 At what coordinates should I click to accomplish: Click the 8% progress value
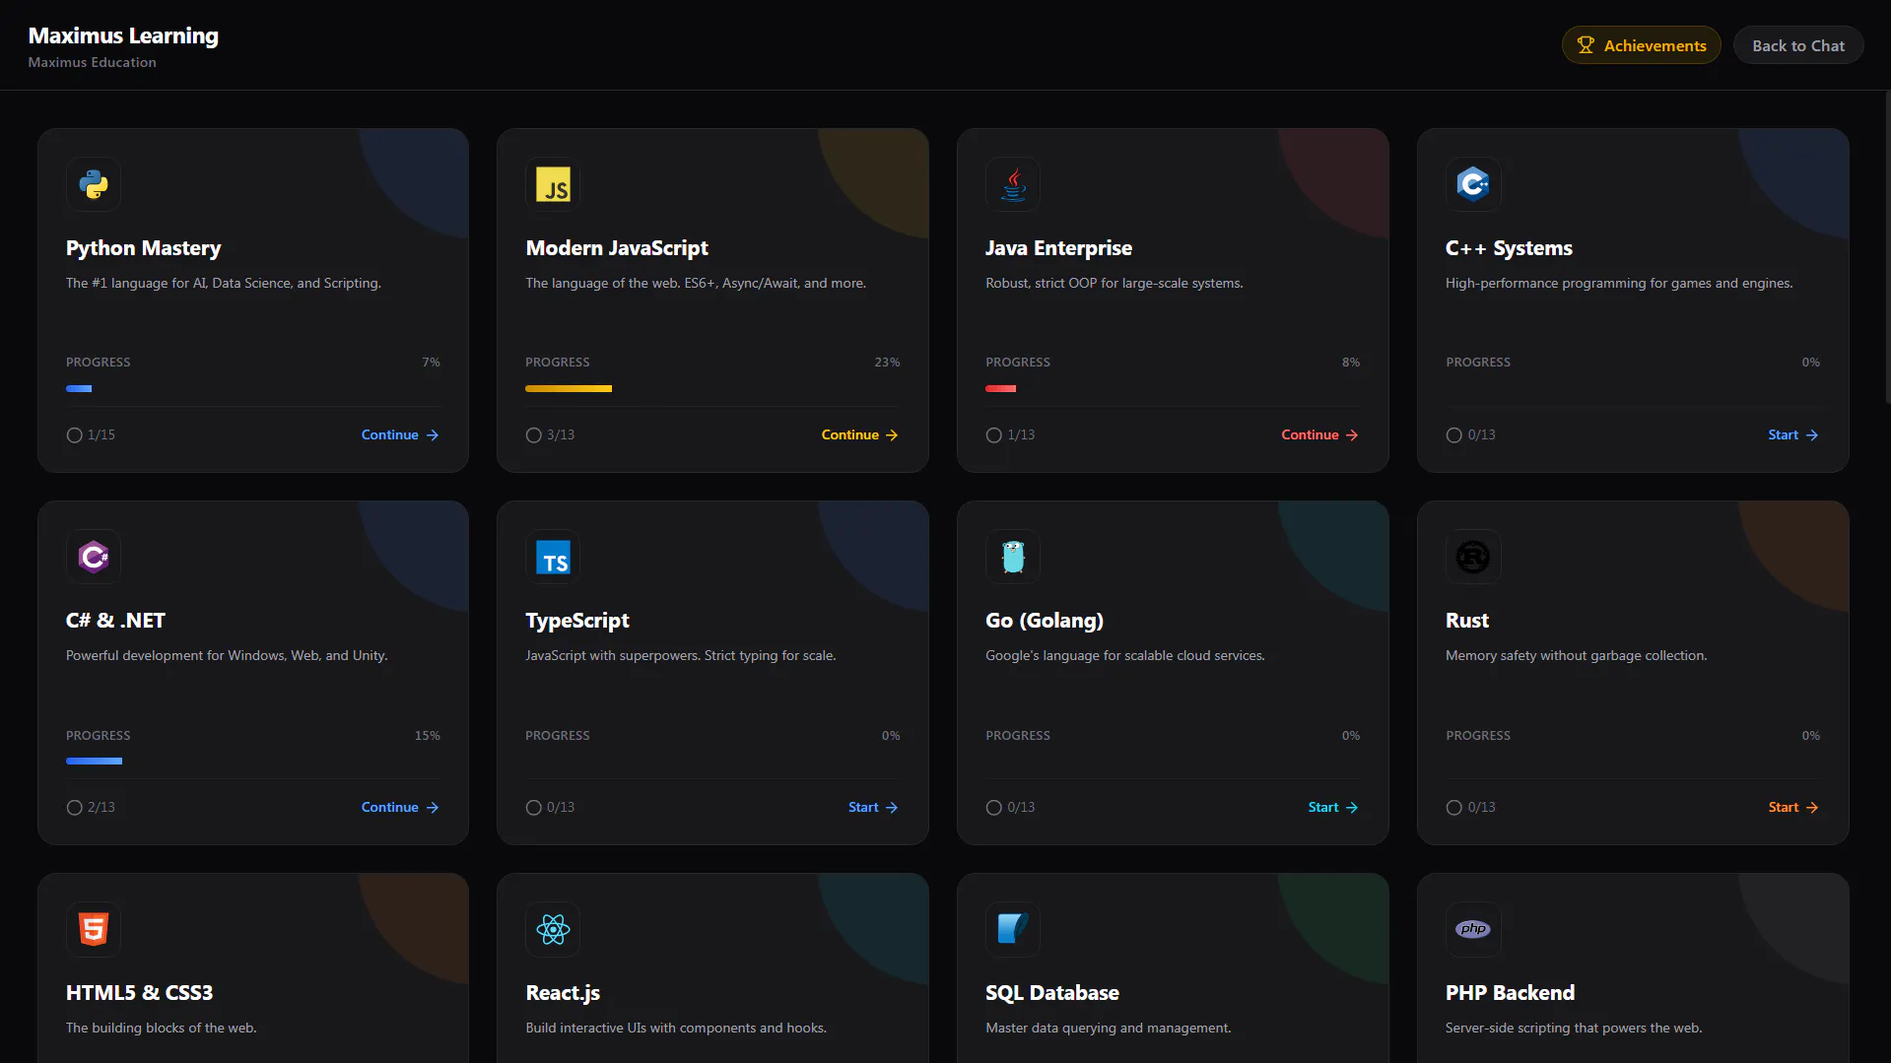(x=1351, y=363)
